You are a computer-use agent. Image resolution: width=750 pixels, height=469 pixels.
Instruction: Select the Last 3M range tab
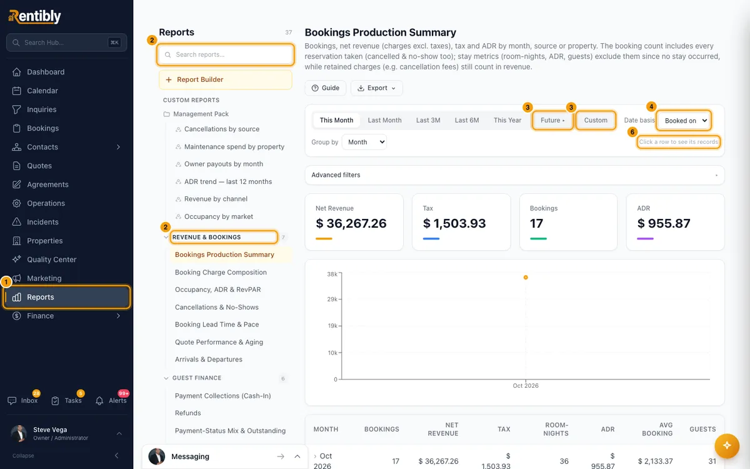coord(428,120)
